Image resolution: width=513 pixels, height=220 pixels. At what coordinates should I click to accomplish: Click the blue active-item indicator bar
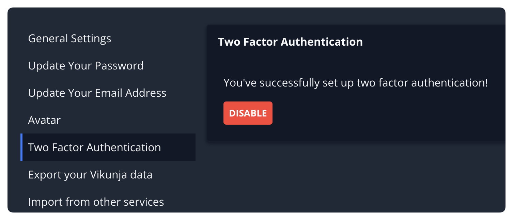click(21, 147)
